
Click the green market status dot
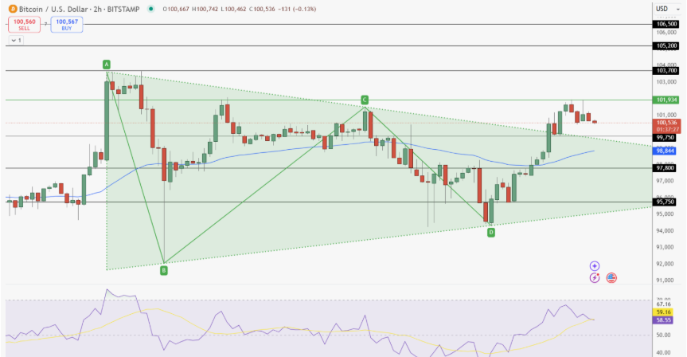151,9
